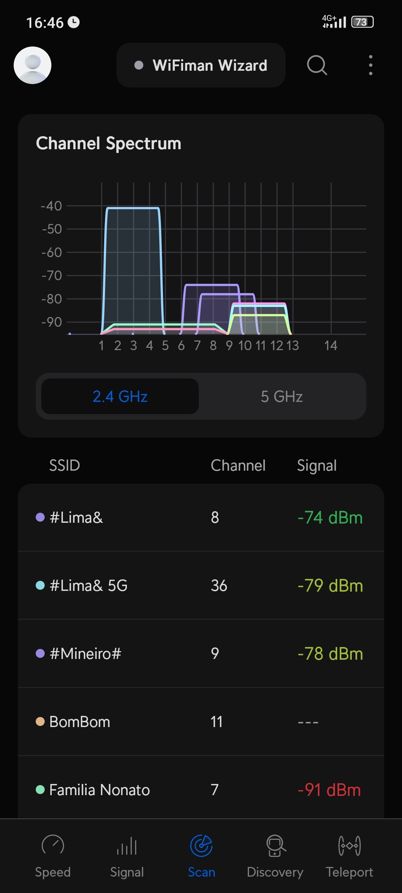Open #Mineiro# network details

201,654
